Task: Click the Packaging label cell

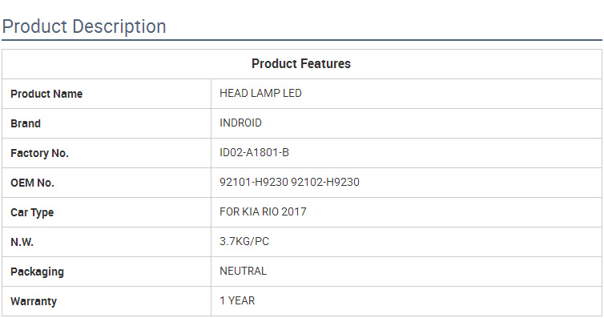Action: point(107,272)
